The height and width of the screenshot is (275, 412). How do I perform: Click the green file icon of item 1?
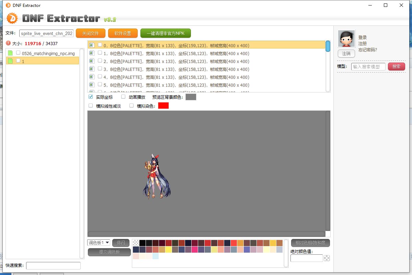click(10, 61)
